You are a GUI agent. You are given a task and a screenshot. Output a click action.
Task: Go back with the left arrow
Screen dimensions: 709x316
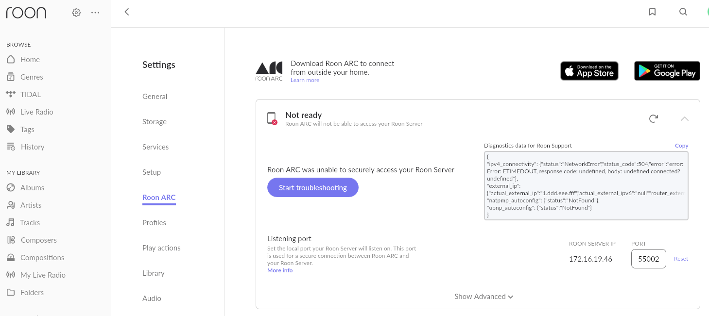[127, 12]
